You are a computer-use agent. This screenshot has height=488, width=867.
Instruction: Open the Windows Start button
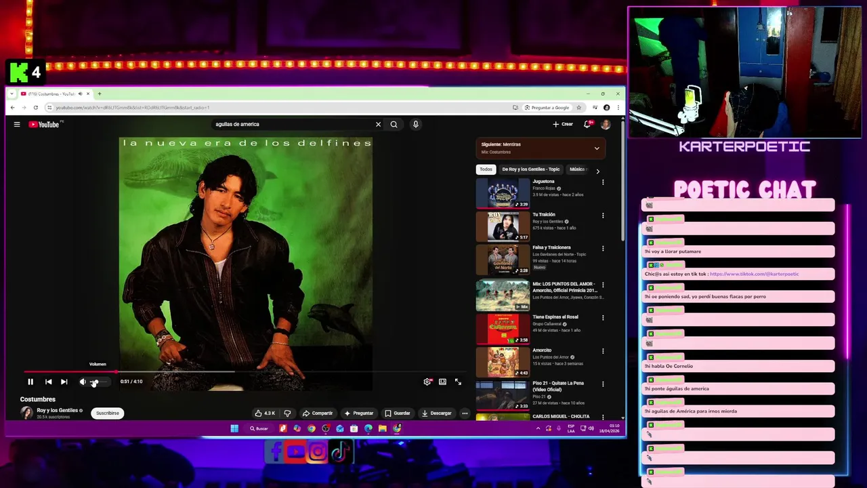coord(234,428)
